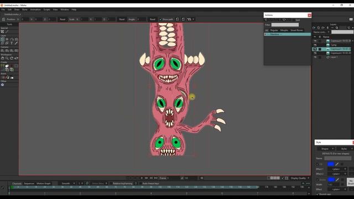Select the Transform Layer tool
354x199 pixels.
[x=2, y=39]
